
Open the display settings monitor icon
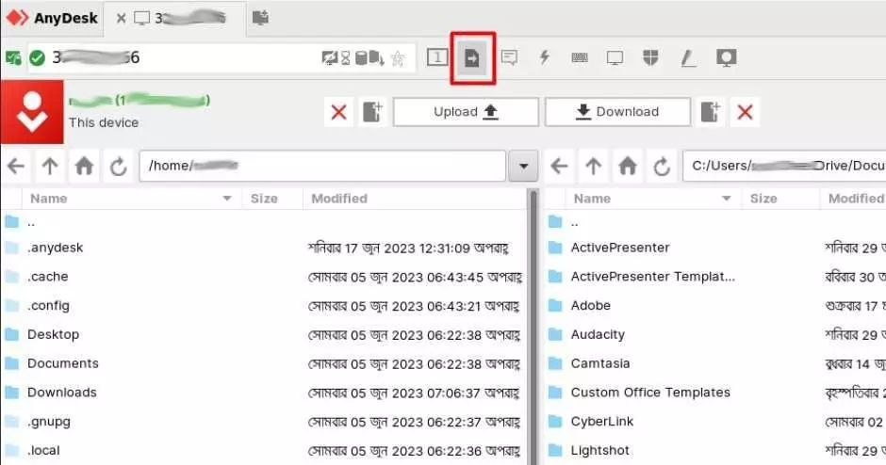coord(615,57)
